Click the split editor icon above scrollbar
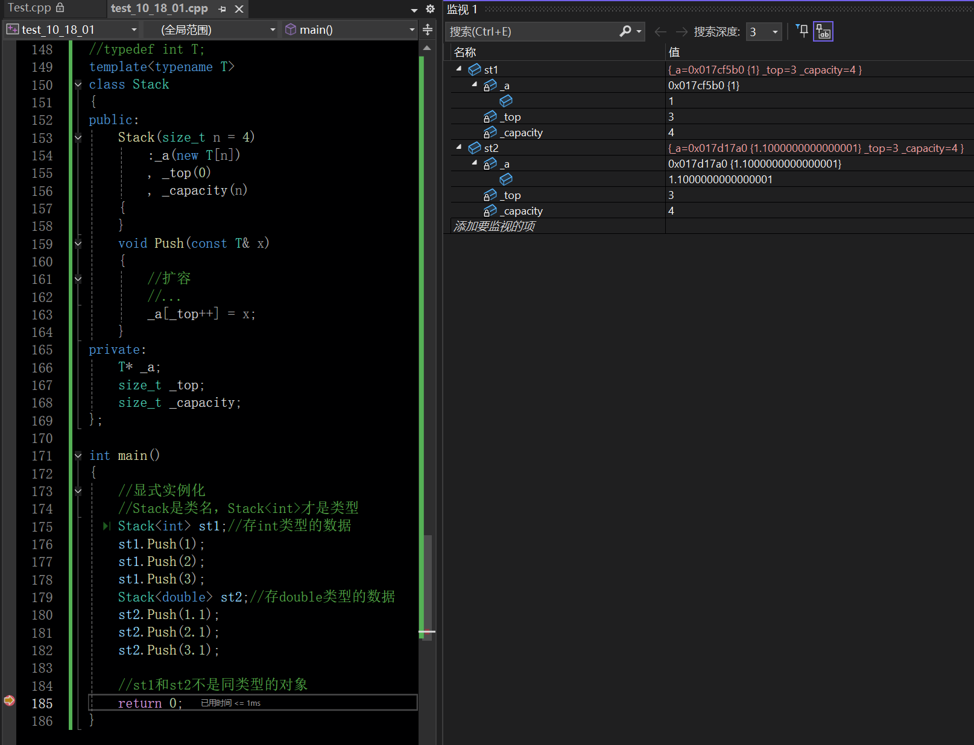 428,30
